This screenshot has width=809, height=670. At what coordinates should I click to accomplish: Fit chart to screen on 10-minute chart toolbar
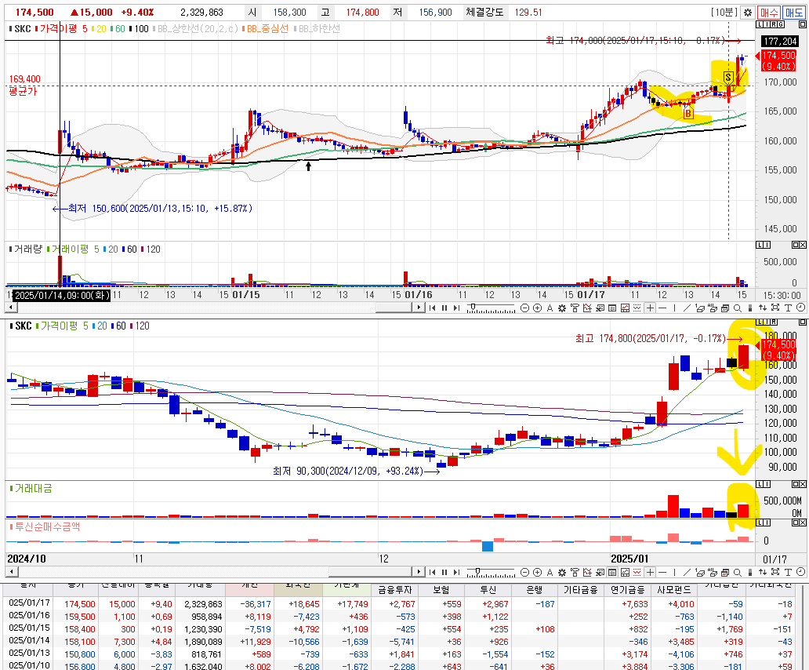click(775, 308)
